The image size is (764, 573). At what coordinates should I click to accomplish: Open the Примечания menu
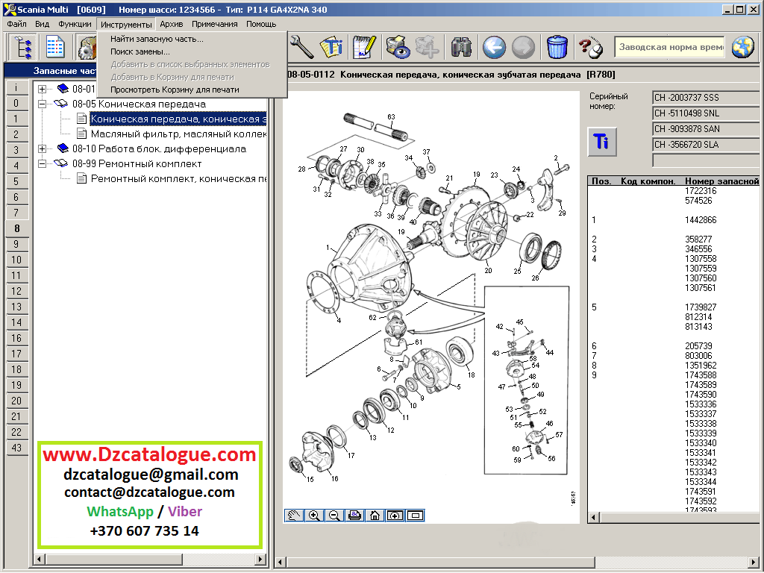[214, 24]
